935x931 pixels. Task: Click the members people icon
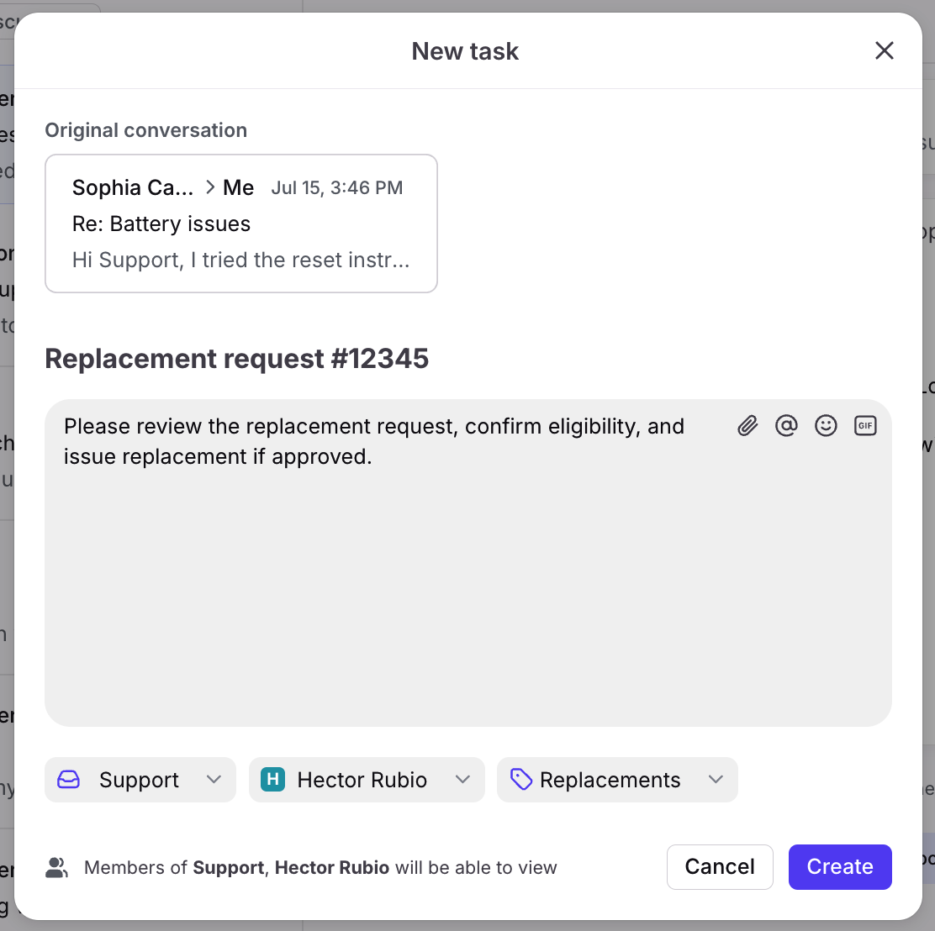point(56,868)
